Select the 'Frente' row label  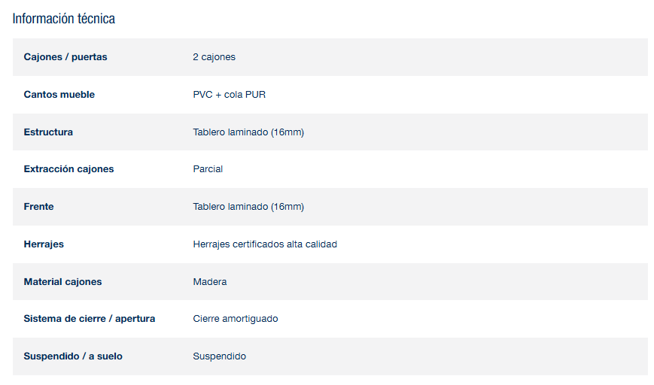click(39, 207)
